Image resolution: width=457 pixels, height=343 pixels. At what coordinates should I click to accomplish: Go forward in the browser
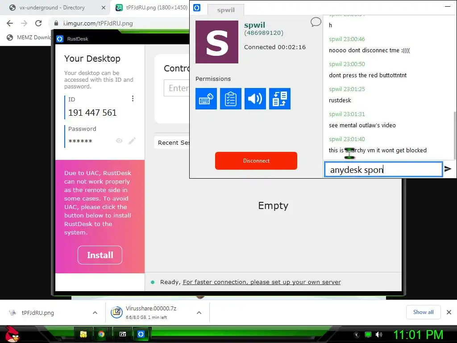[24, 23]
